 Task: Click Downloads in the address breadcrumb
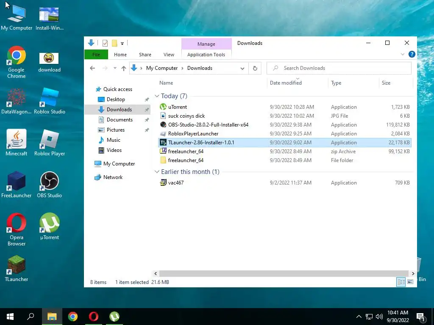coord(200,68)
